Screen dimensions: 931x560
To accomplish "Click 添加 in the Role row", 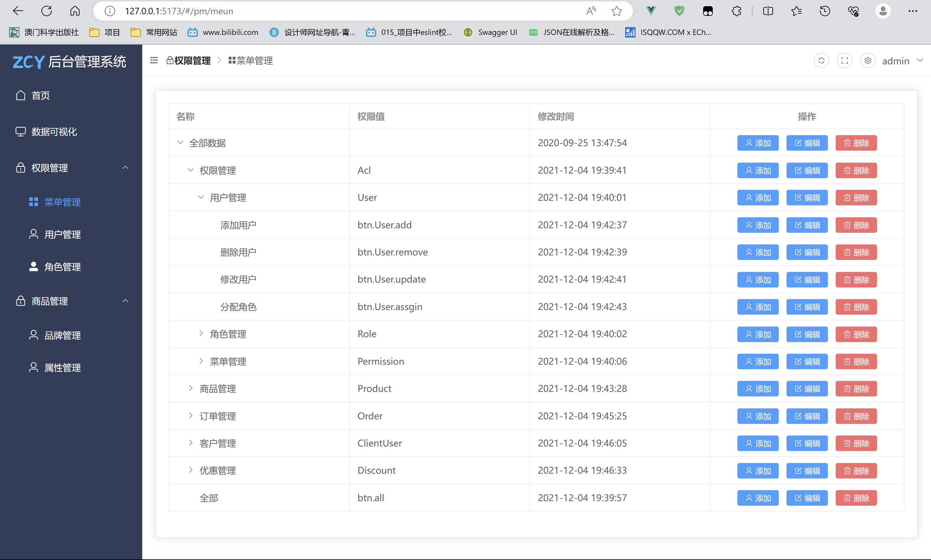I will pos(758,334).
